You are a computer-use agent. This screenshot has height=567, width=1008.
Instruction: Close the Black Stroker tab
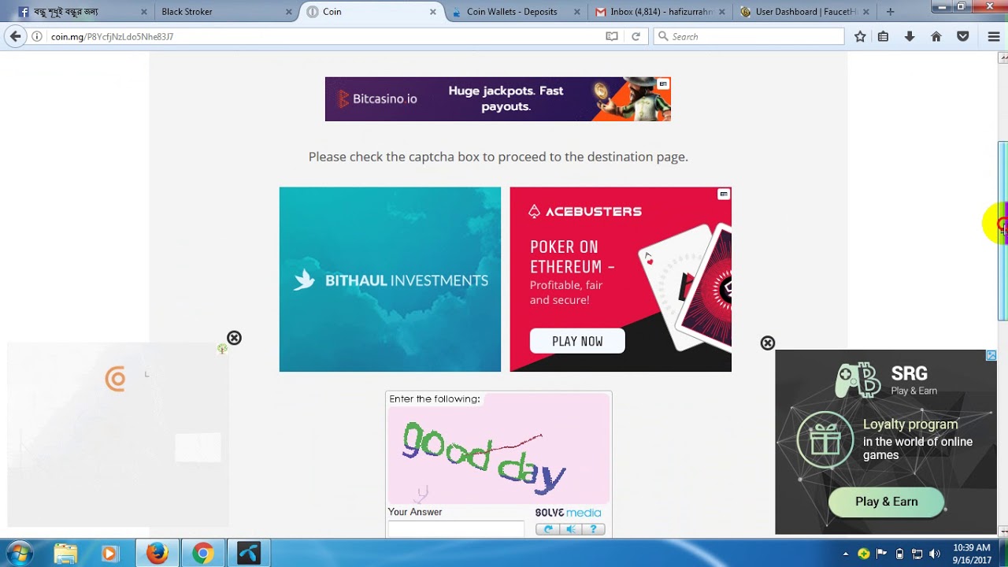pyautogui.click(x=288, y=12)
